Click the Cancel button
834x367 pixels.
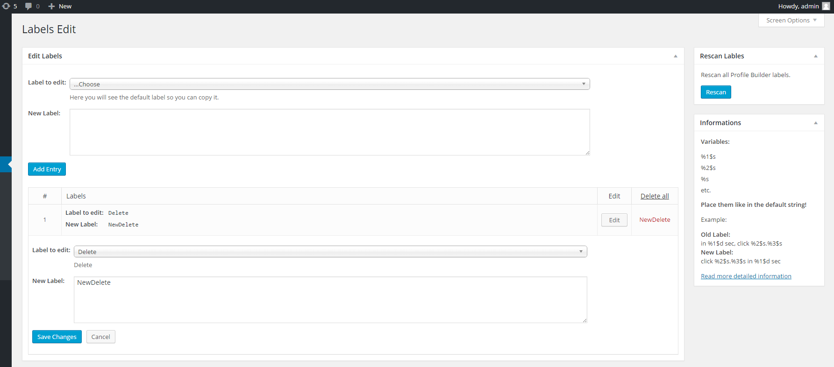(101, 337)
